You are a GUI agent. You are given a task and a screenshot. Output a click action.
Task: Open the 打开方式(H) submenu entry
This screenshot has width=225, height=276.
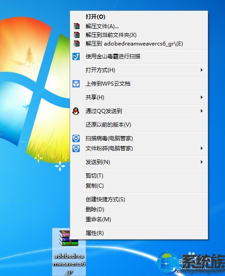pos(139,70)
